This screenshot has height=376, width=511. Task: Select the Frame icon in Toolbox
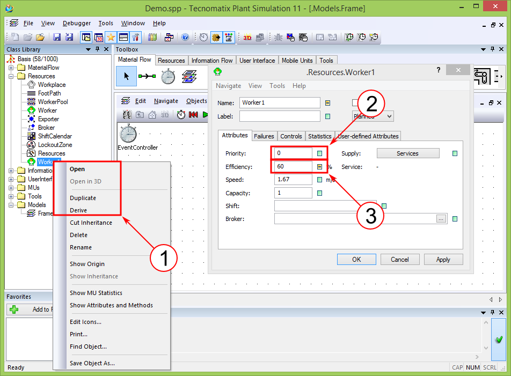(x=189, y=77)
